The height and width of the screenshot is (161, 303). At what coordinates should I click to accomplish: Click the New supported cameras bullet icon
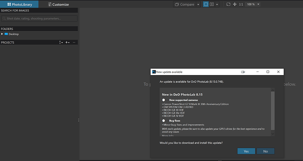pos(164,100)
